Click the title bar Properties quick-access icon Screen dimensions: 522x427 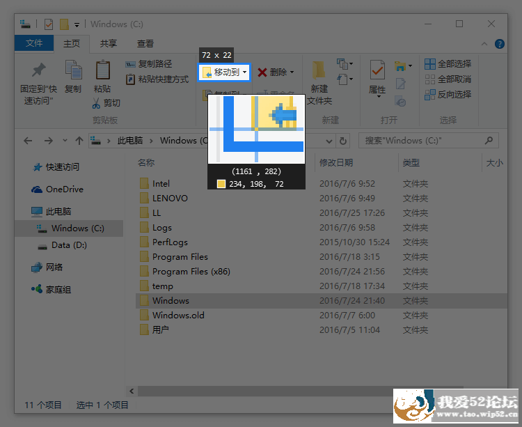[x=49, y=24]
